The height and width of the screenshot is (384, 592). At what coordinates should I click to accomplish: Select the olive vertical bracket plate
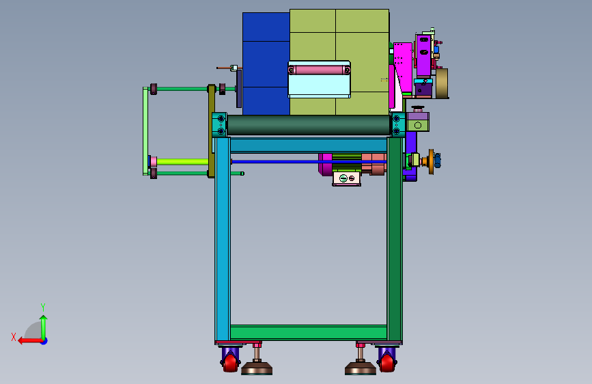[x=212, y=131]
